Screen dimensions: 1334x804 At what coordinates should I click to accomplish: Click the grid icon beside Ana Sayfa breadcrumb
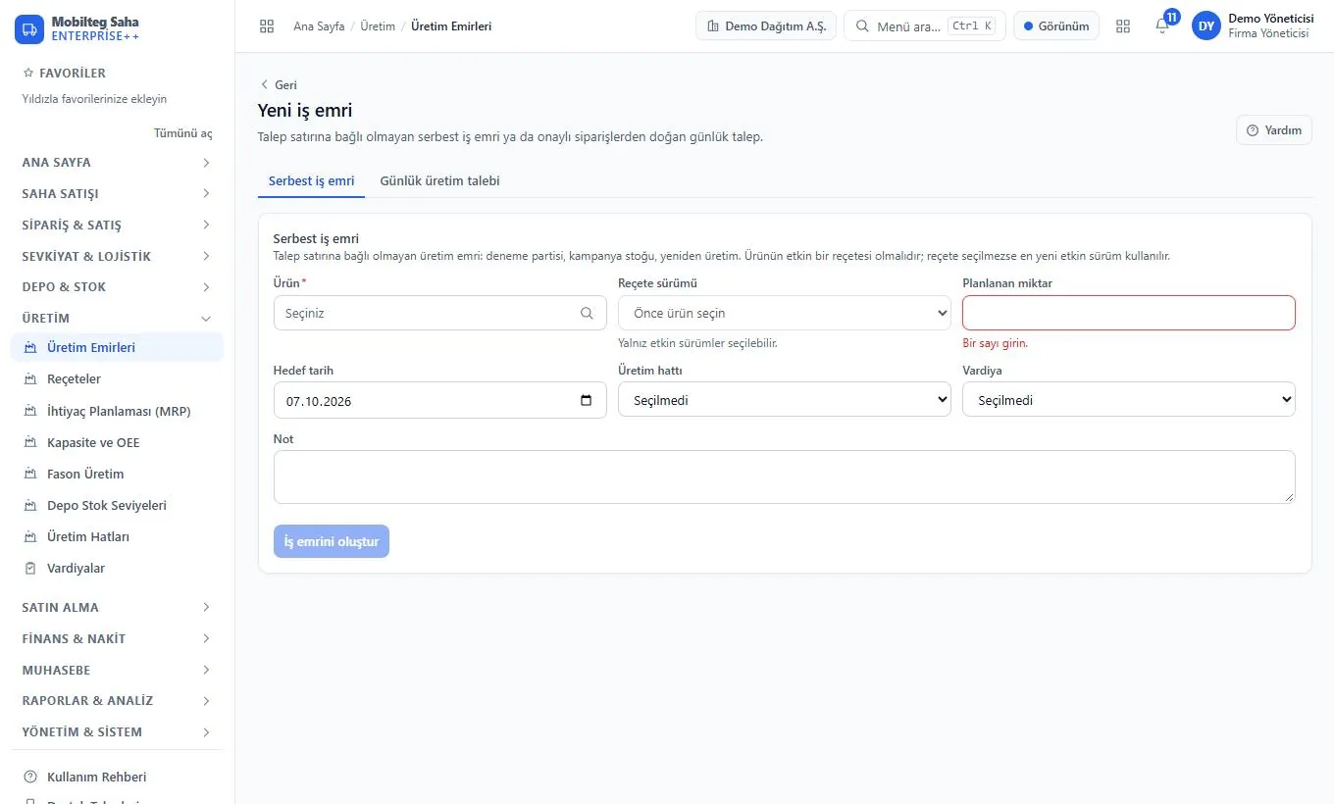click(x=267, y=26)
